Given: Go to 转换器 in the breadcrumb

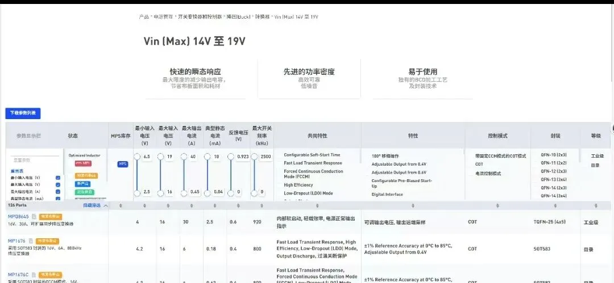Looking at the screenshot, I should click(x=262, y=17).
